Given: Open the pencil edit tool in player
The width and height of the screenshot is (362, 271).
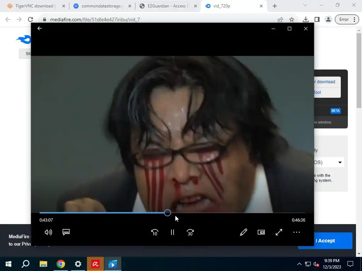Looking at the screenshot, I should (244, 232).
